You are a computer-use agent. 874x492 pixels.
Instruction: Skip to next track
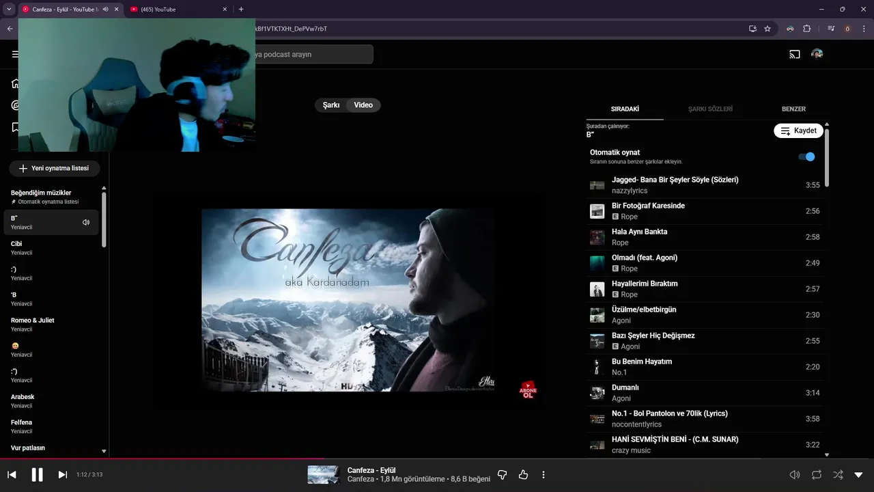[62, 474]
